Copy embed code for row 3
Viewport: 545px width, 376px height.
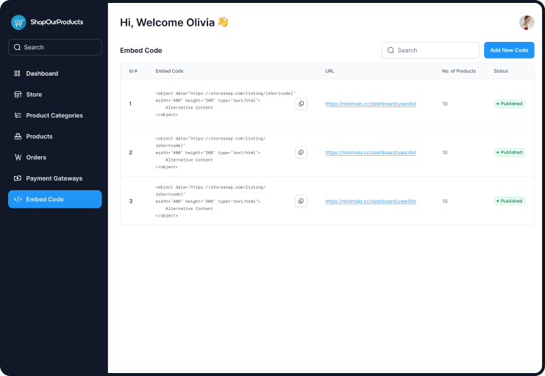pos(301,201)
